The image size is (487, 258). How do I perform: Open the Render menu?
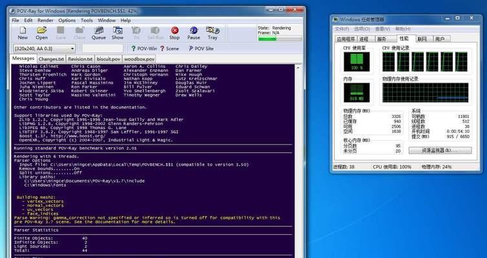(45, 20)
